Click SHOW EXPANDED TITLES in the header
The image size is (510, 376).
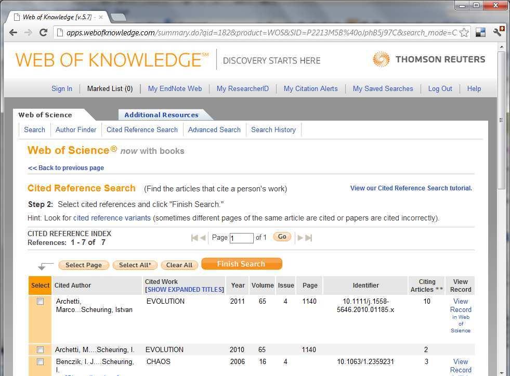[x=185, y=290]
